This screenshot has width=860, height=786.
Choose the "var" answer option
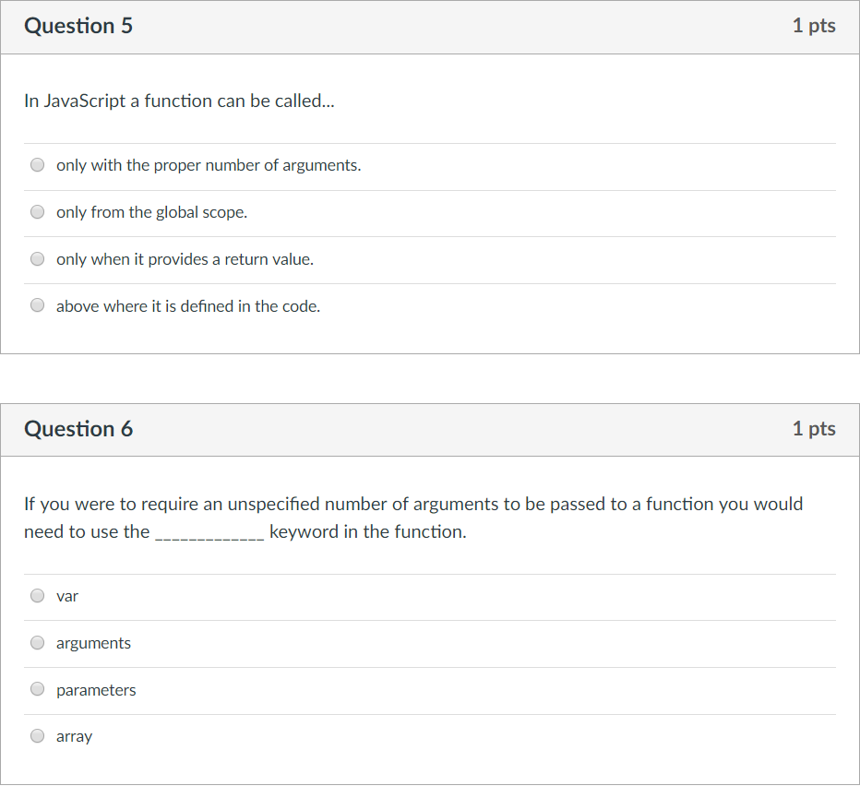(37, 595)
